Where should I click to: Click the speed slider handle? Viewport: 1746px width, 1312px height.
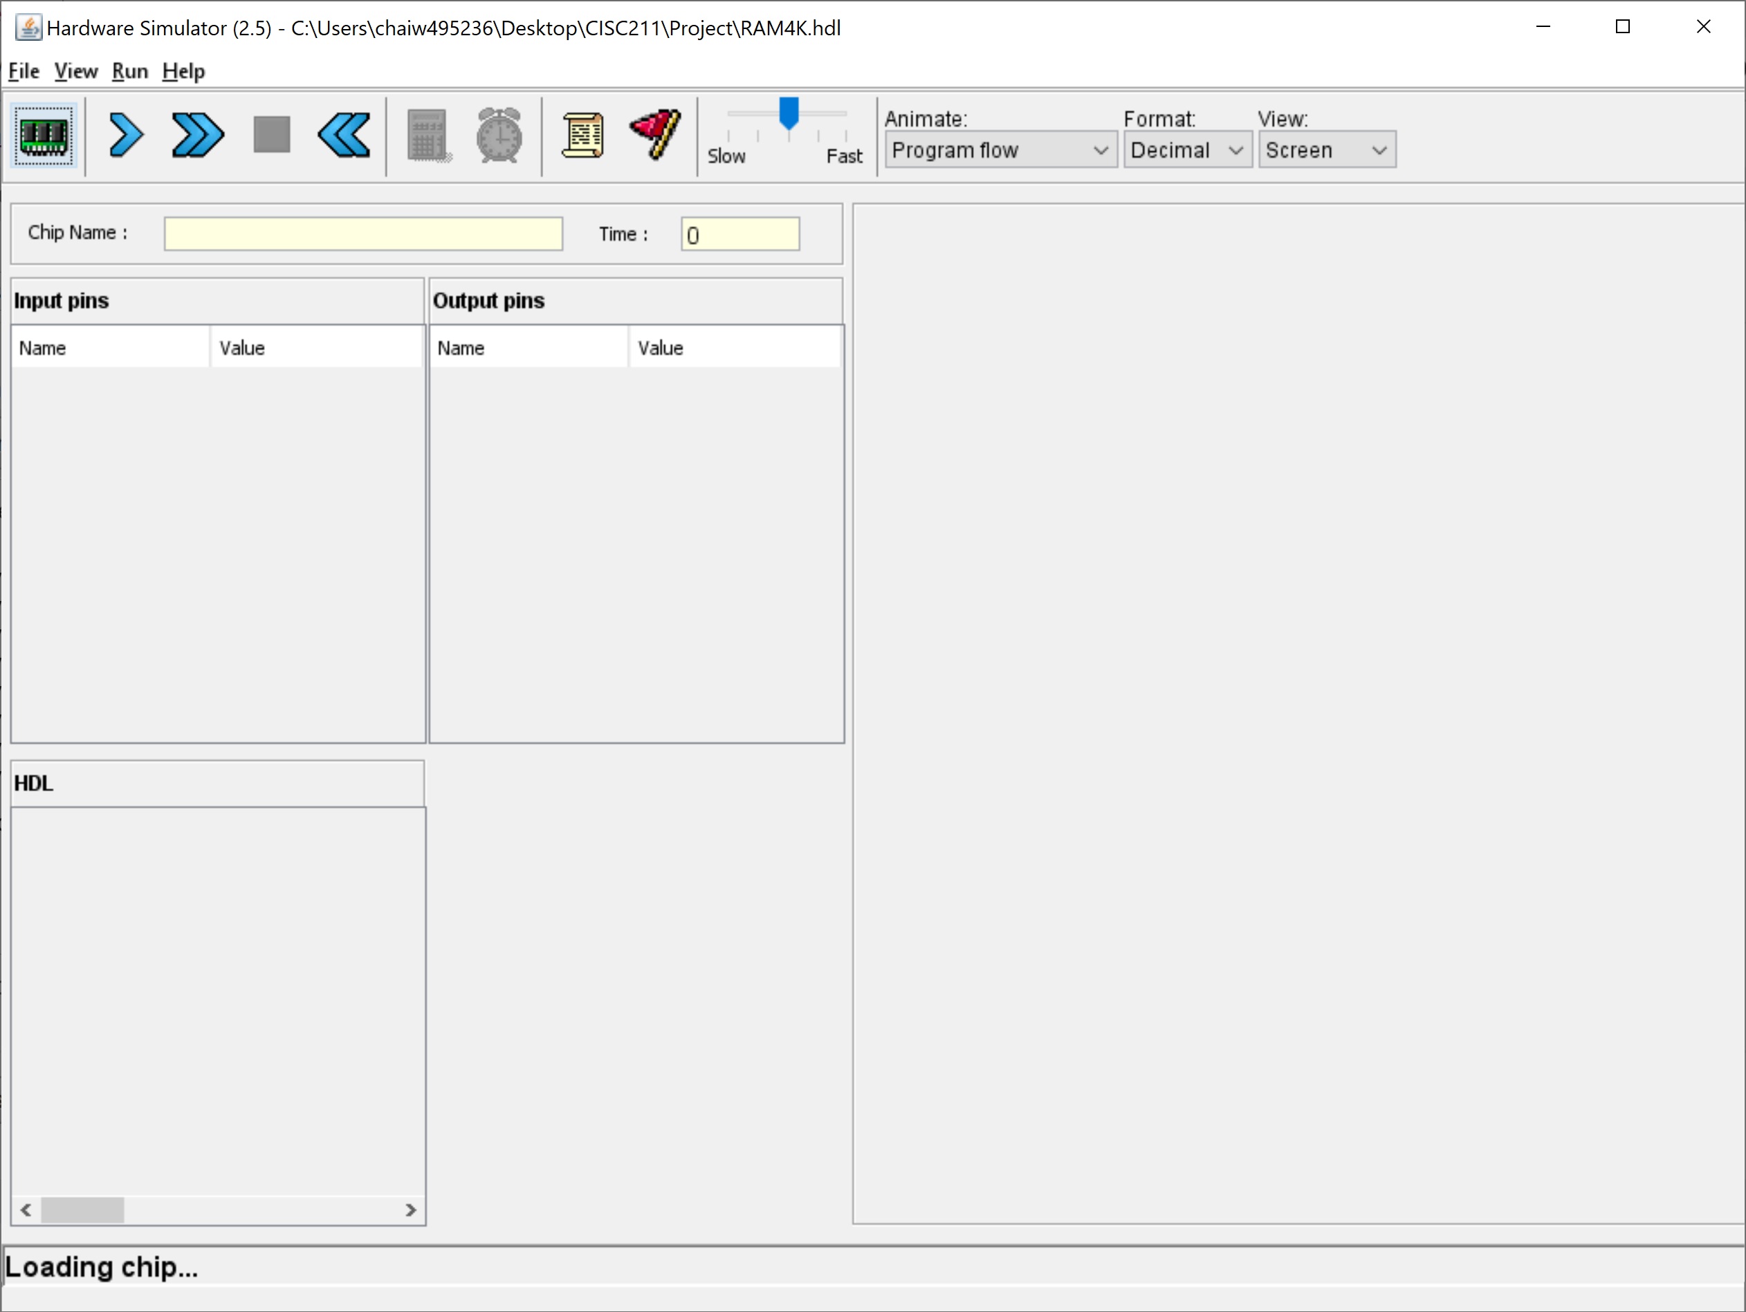[x=789, y=113]
